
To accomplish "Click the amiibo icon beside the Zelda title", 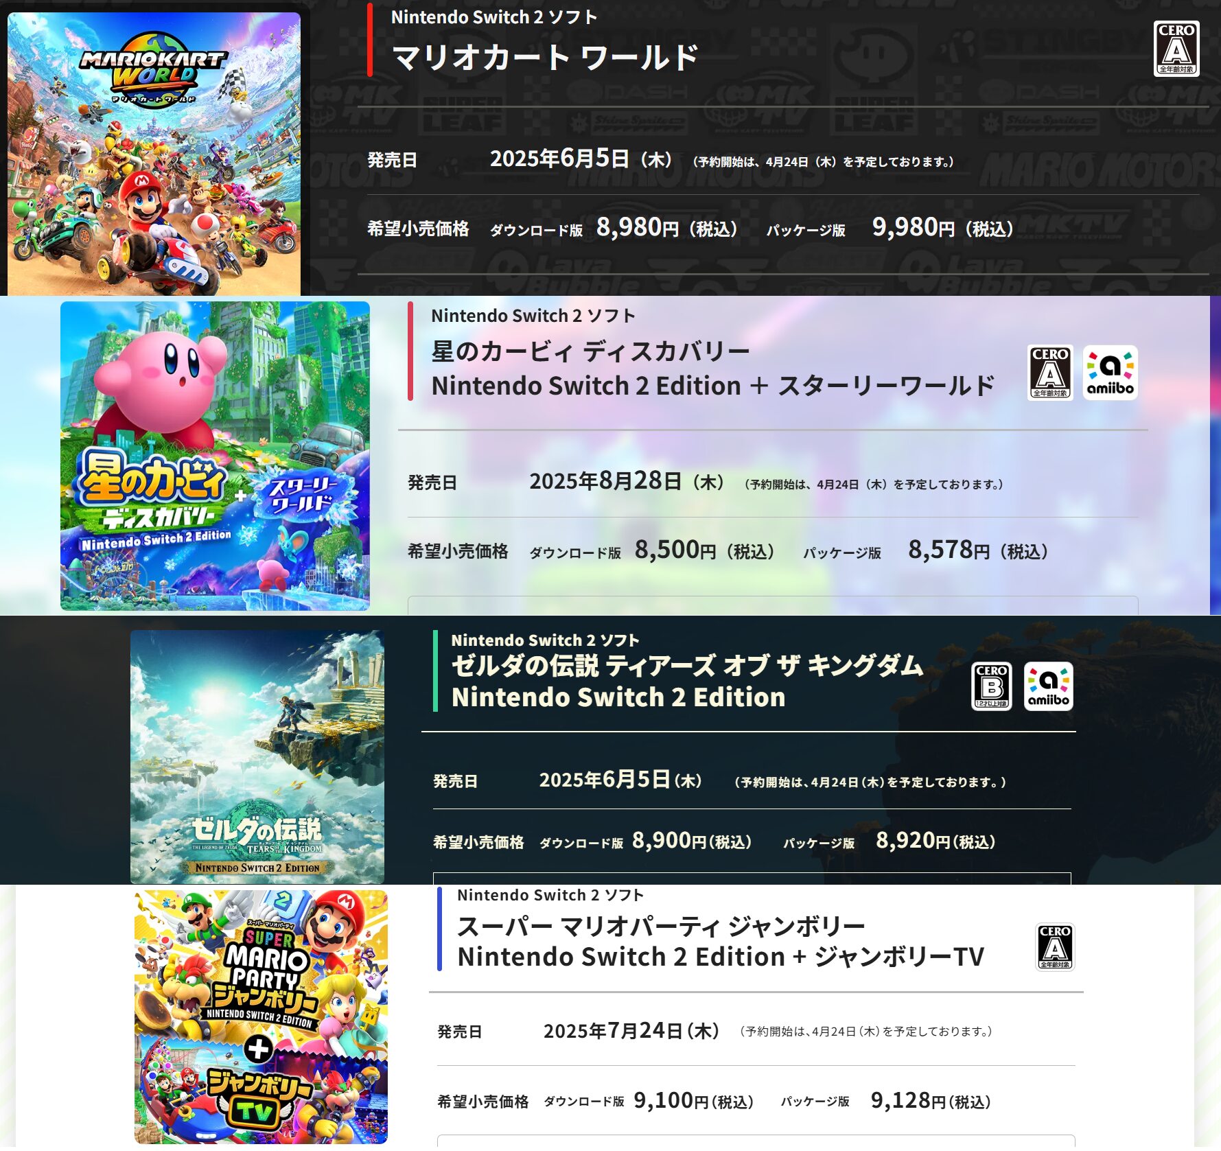I will pyautogui.click(x=1048, y=686).
